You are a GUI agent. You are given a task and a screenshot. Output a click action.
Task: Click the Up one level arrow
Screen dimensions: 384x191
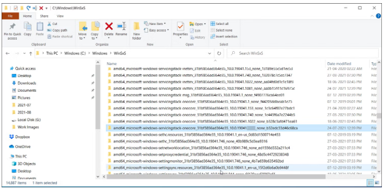pyautogui.click(x=31, y=53)
